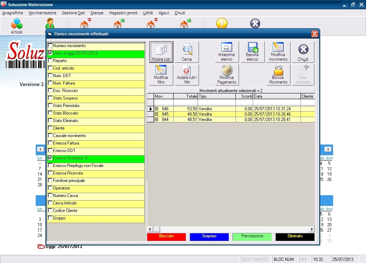
Task: Click grid scrollbar right arrow
Action: [312, 229]
